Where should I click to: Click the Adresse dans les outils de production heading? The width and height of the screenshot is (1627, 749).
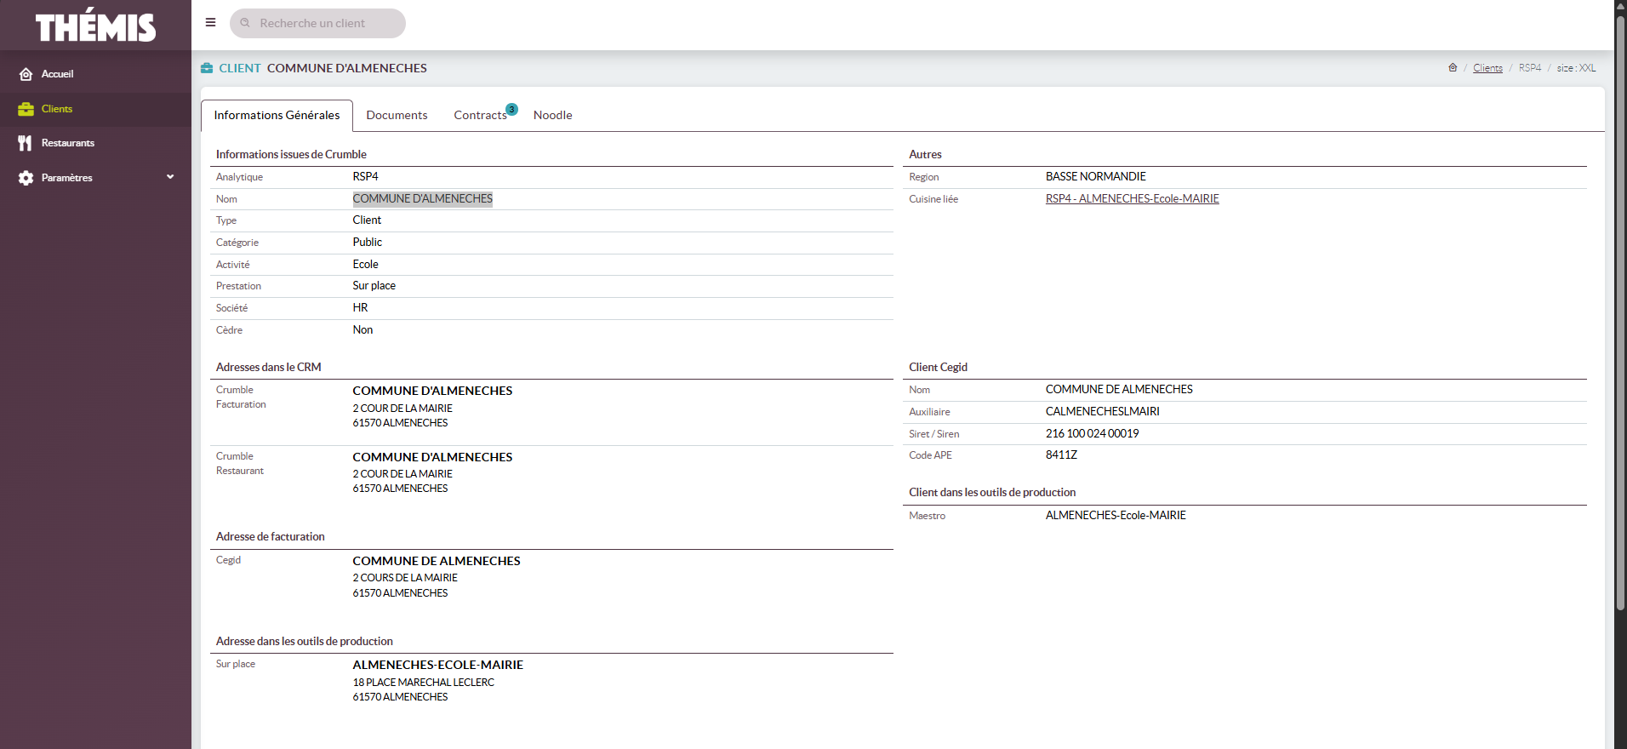click(x=304, y=642)
